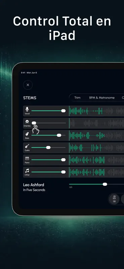Screen dimensions: 124x269
Task: Tap the Bass guitar icon
Action: (27, 134)
